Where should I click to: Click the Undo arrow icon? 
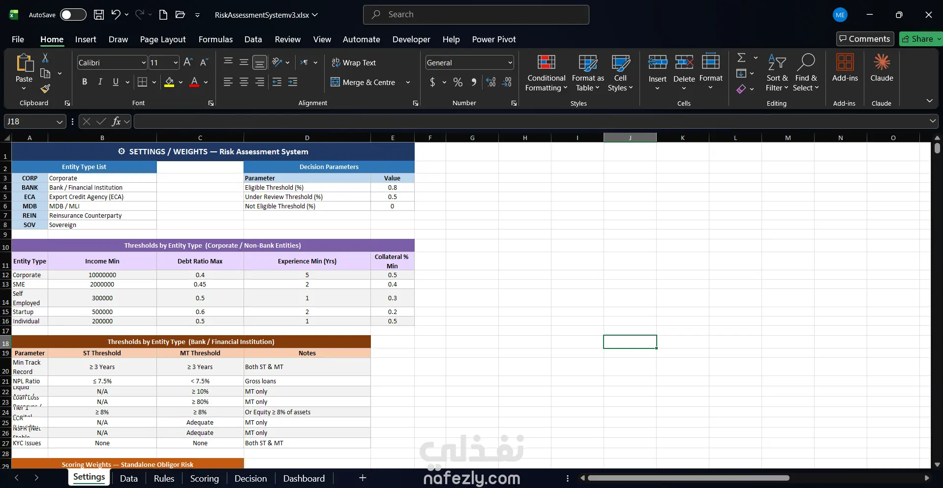point(116,15)
